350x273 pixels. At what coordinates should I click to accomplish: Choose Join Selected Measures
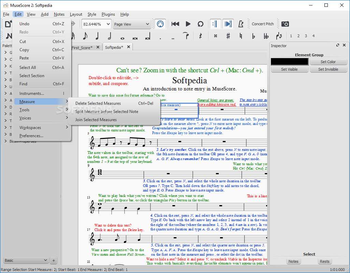(x=114, y=120)
